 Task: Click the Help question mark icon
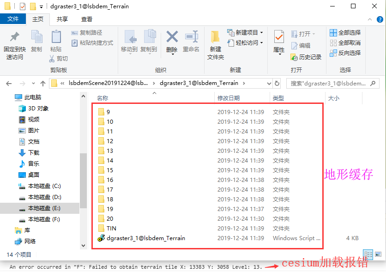click(x=380, y=19)
